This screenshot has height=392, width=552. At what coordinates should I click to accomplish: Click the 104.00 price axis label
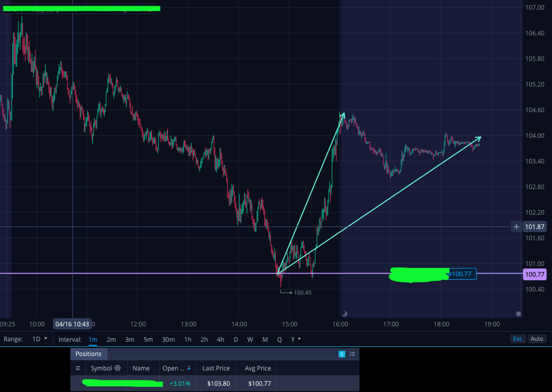click(x=535, y=136)
